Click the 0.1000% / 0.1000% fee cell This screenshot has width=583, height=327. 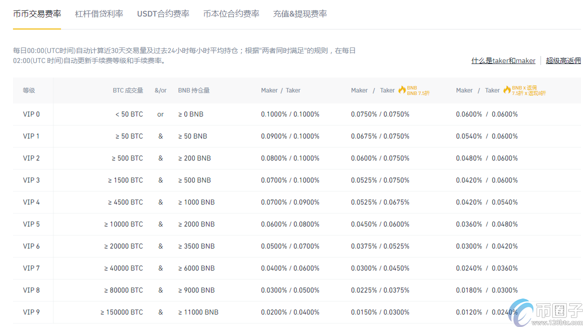coord(290,114)
